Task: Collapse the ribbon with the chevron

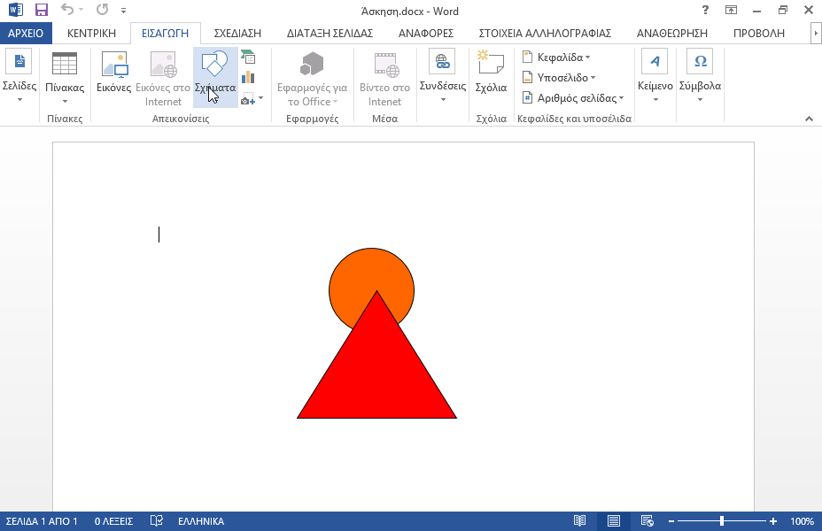Action: tap(809, 119)
